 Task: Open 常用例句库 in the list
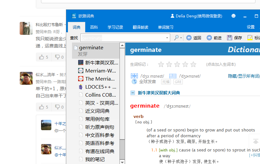coord(94,119)
